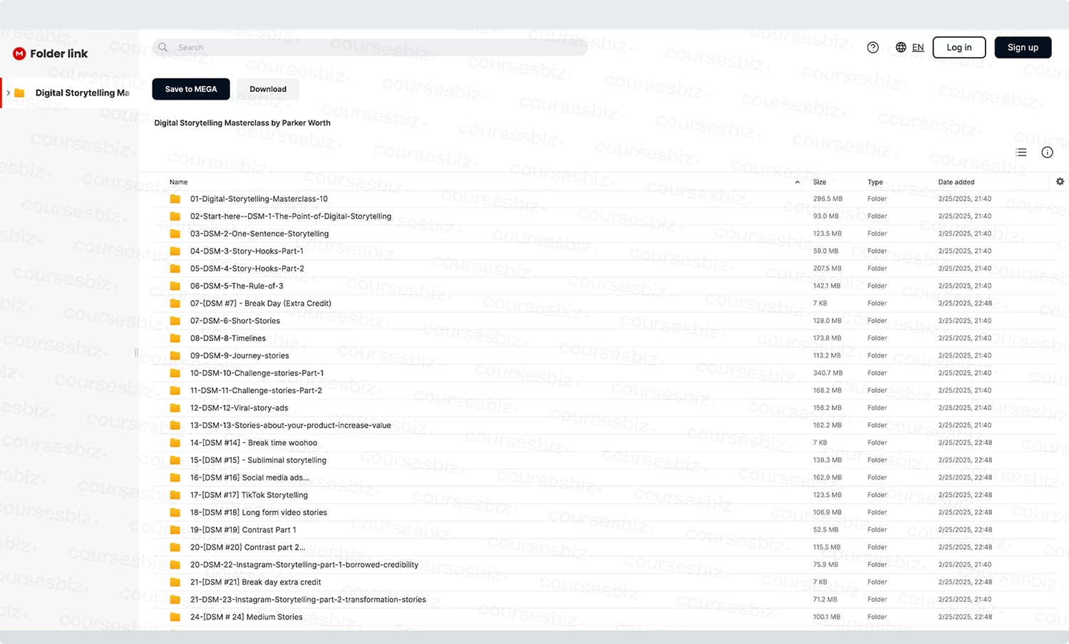Click the 71.2 MB size value
Image resolution: width=1069 pixels, height=644 pixels.
point(825,599)
